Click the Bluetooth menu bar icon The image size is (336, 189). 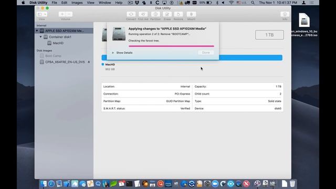[x=217, y=3]
